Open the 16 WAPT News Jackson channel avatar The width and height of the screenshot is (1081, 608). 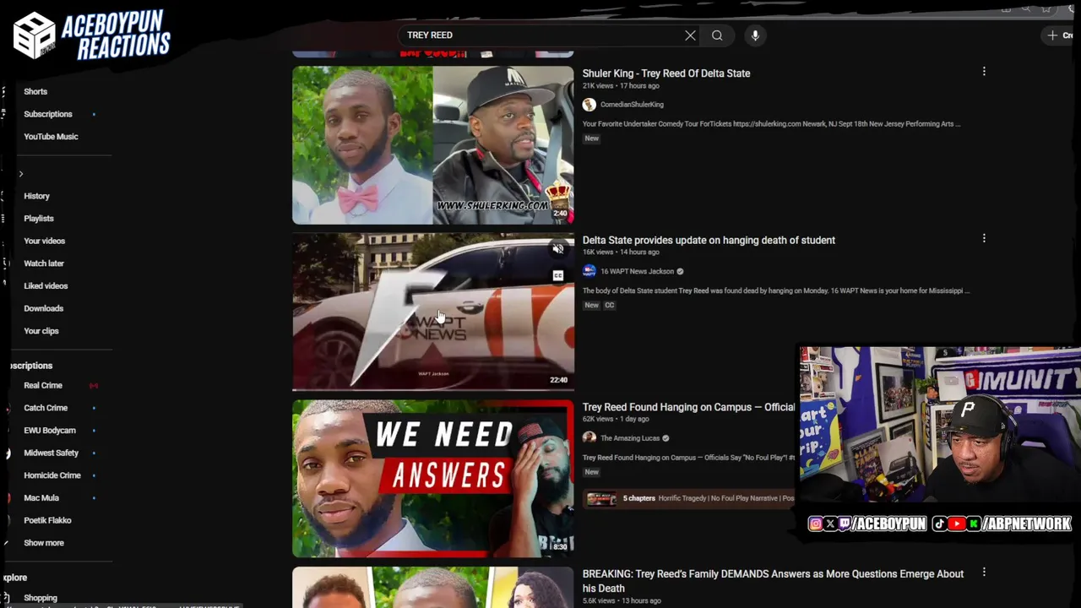pos(589,271)
